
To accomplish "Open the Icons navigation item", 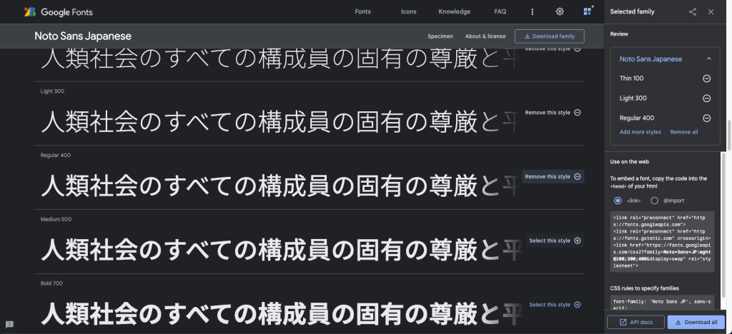I will [408, 11].
